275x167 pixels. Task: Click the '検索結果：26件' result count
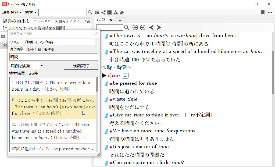23,73
